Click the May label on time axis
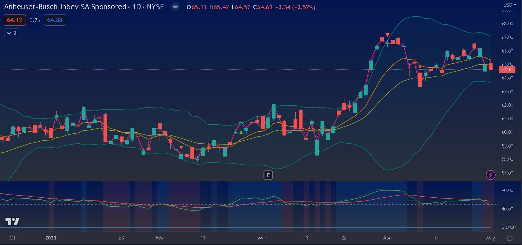This screenshot has height=245, width=522. [x=490, y=238]
